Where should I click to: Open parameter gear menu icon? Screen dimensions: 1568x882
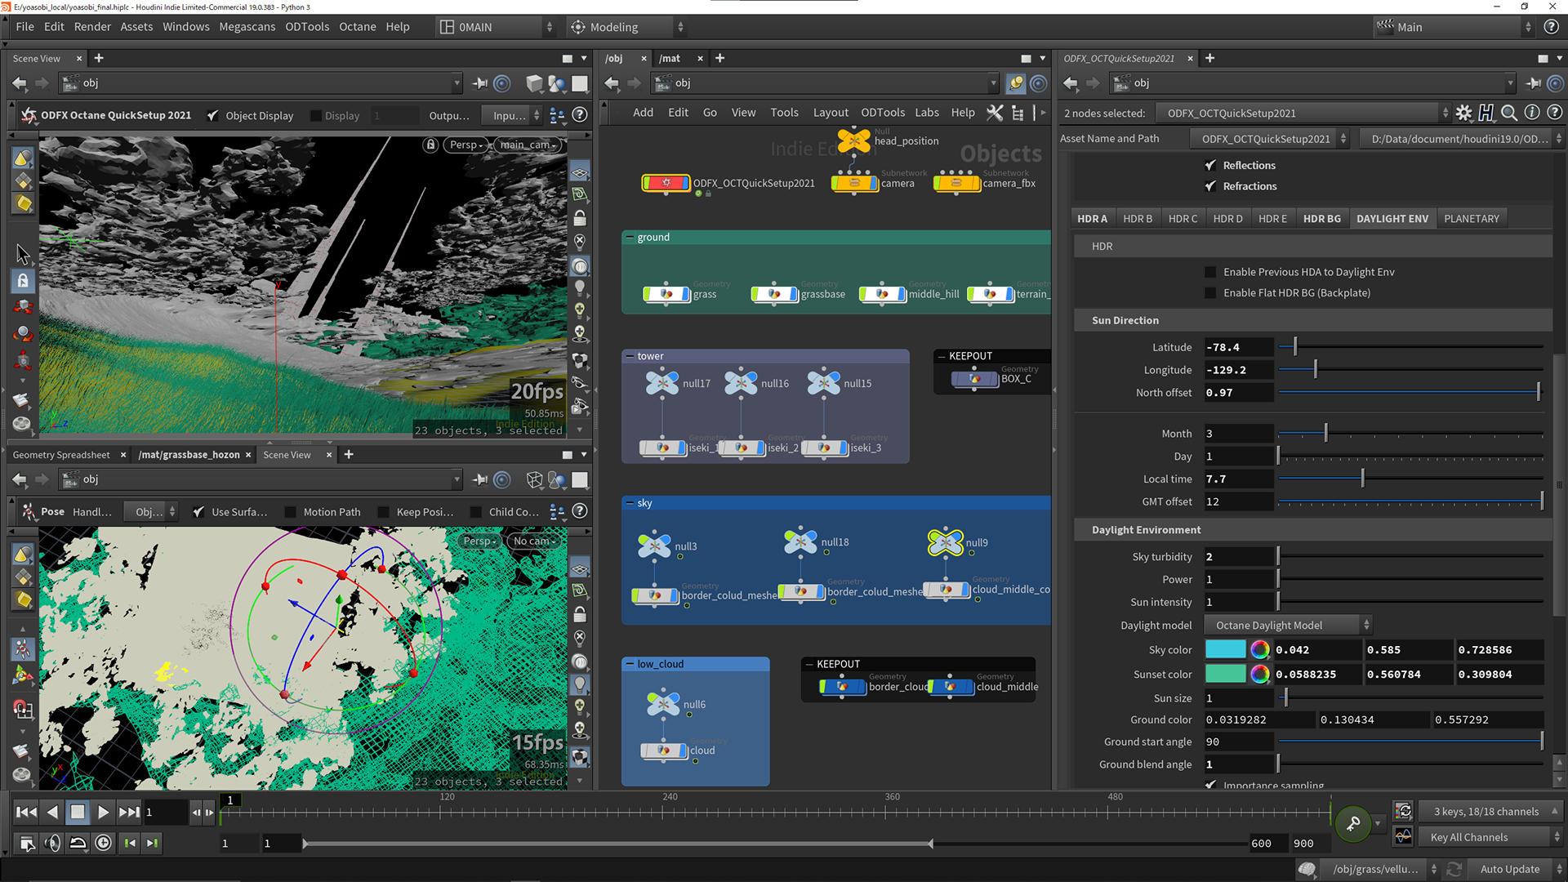[1463, 114]
